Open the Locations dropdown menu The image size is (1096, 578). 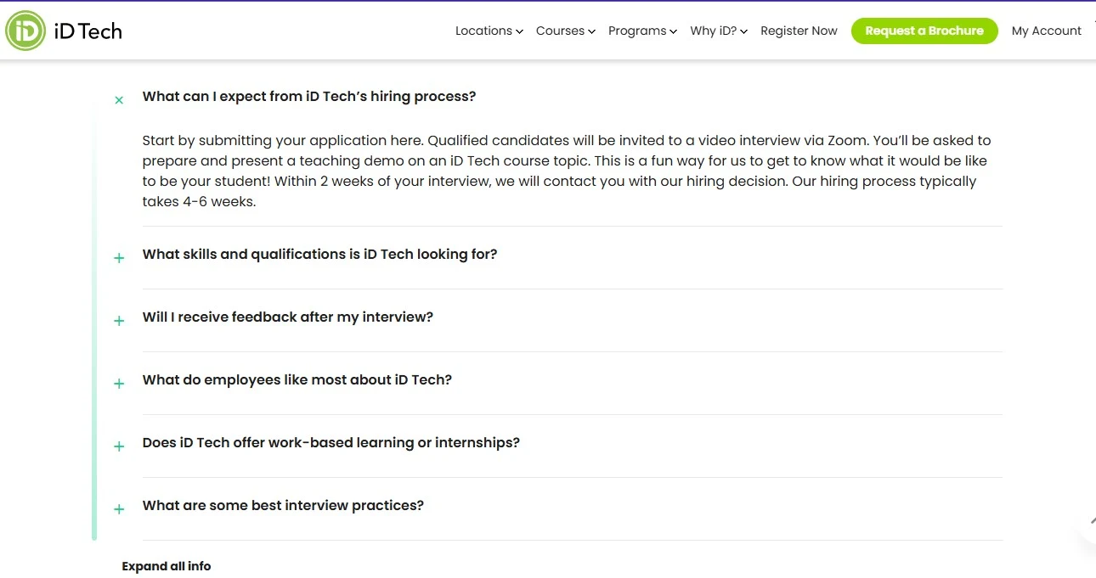(x=489, y=31)
